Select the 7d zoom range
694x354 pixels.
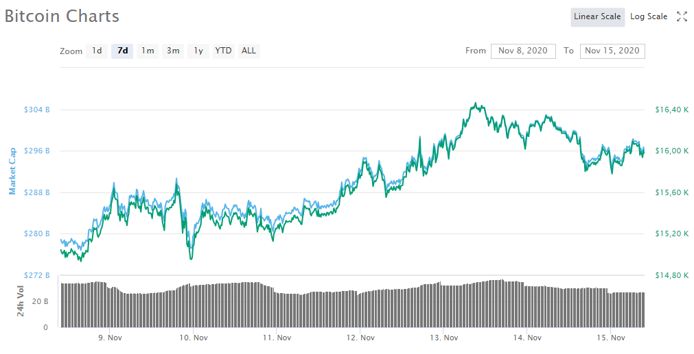[122, 51]
